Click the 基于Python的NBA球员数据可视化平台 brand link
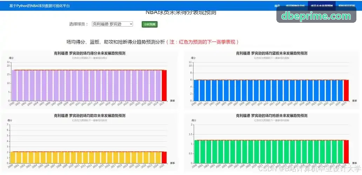Image resolution: width=362 pixels, height=175 pixels. click(x=40, y=6)
